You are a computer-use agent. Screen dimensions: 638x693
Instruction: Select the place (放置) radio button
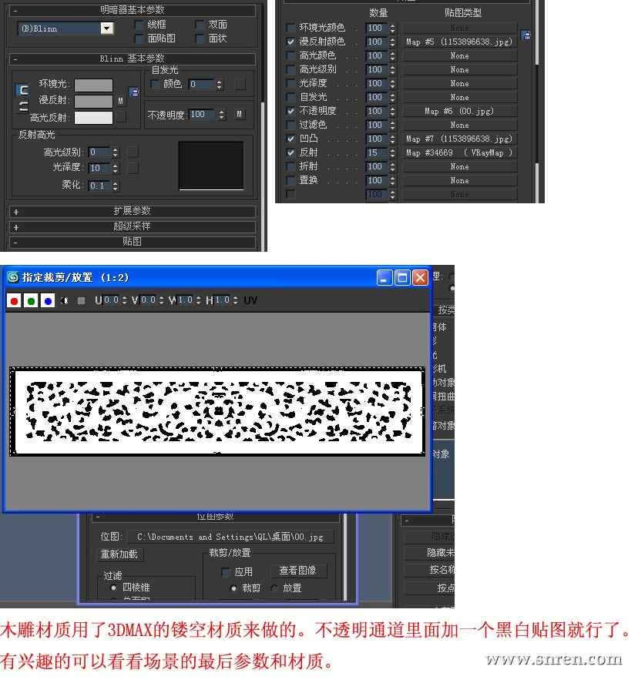click(274, 588)
